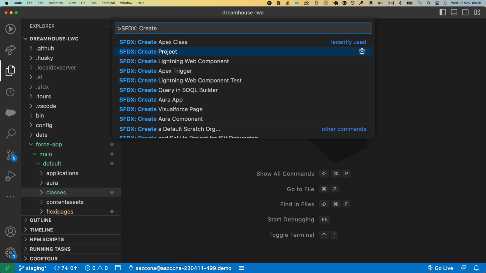Open the Search view in activity bar
The width and height of the screenshot is (486, 273).
point(10,133)
